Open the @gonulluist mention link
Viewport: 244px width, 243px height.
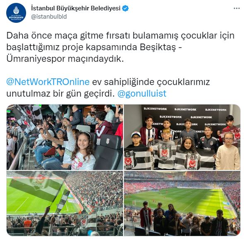point(142,93)
